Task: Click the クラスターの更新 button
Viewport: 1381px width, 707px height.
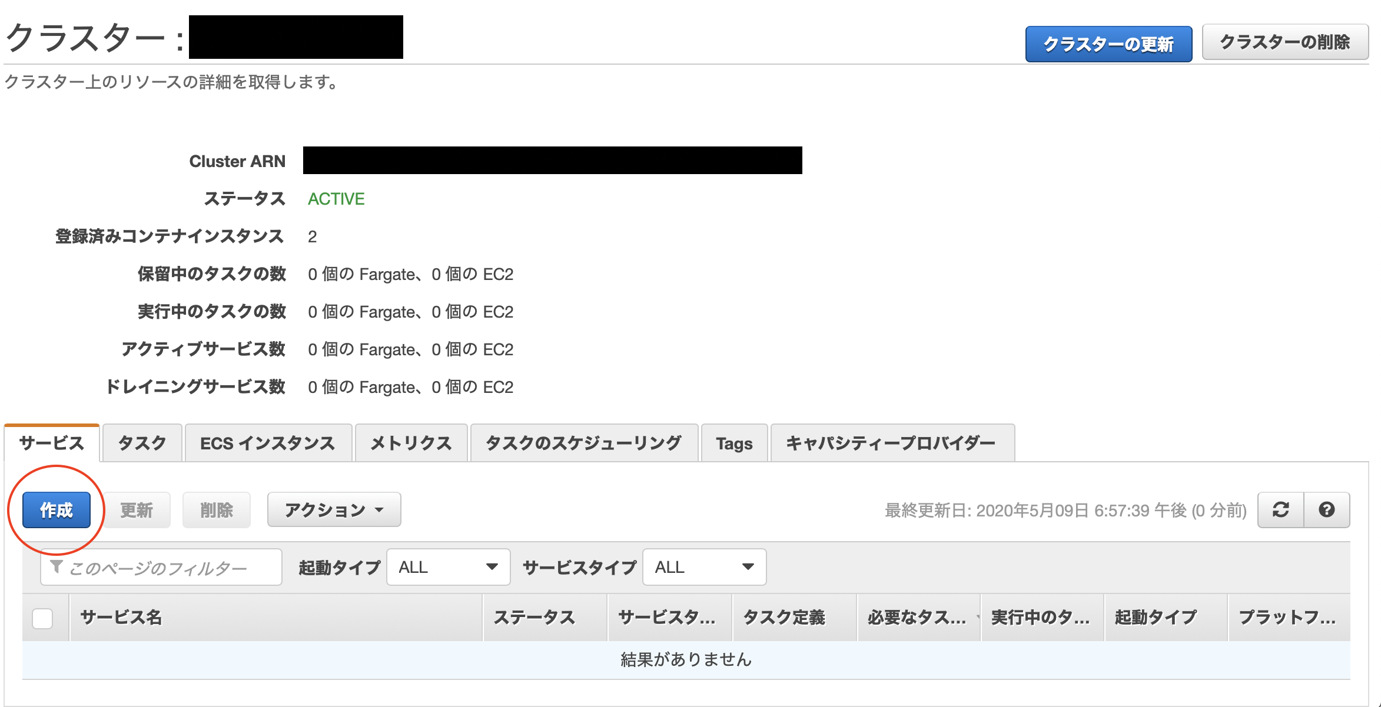Action: [1108, 44]
